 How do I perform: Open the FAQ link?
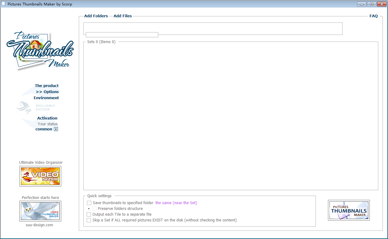point(373,16)
